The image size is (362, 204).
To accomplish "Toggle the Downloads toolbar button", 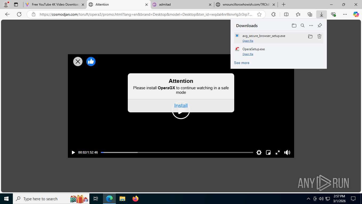I will click(322, 14).
